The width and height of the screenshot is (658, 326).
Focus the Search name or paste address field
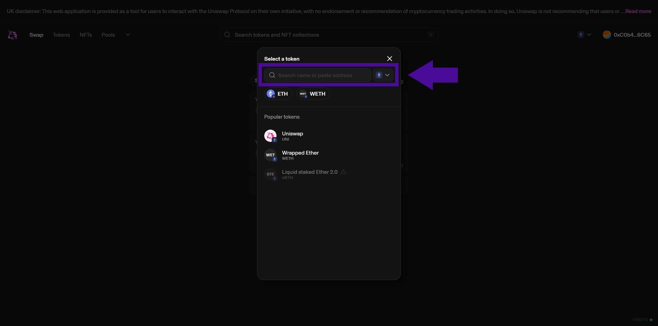click(322, 75)
